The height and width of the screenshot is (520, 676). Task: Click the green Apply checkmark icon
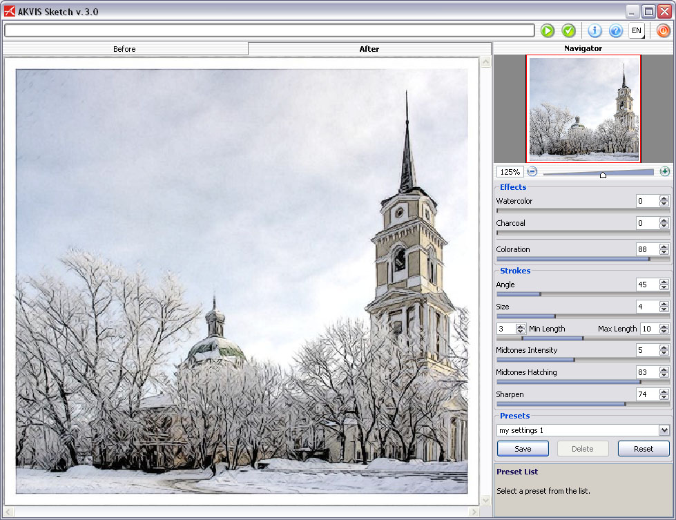[x=568, y=30]
